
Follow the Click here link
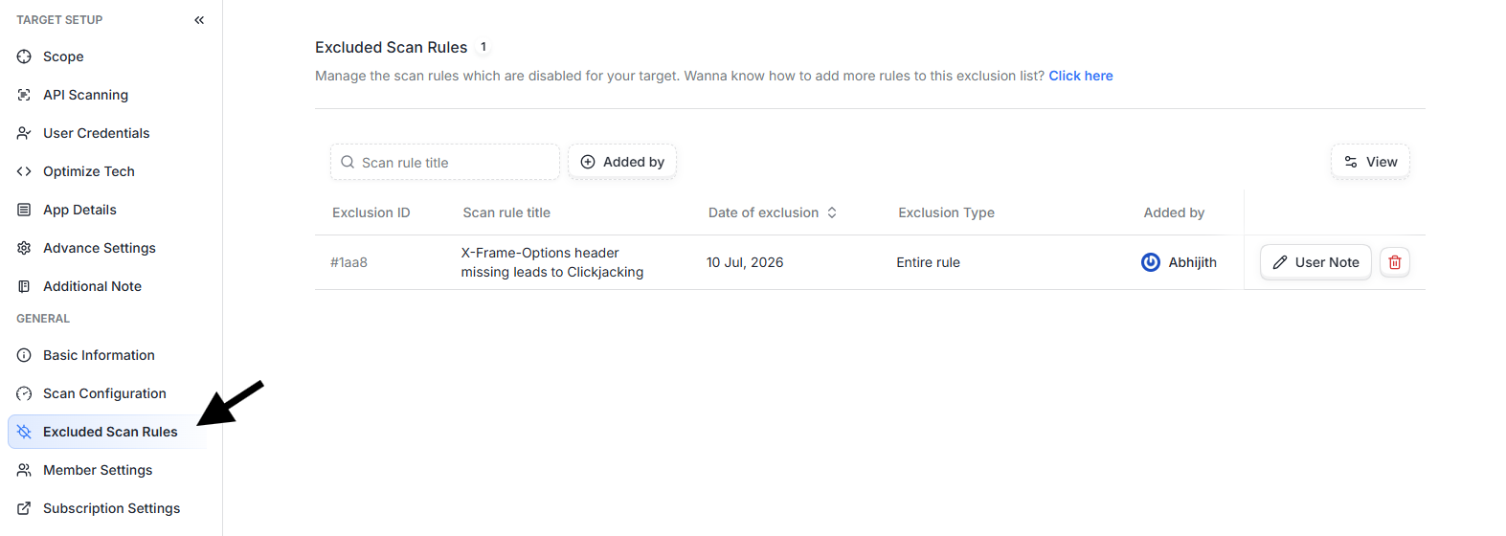[x=1081, y=76]
